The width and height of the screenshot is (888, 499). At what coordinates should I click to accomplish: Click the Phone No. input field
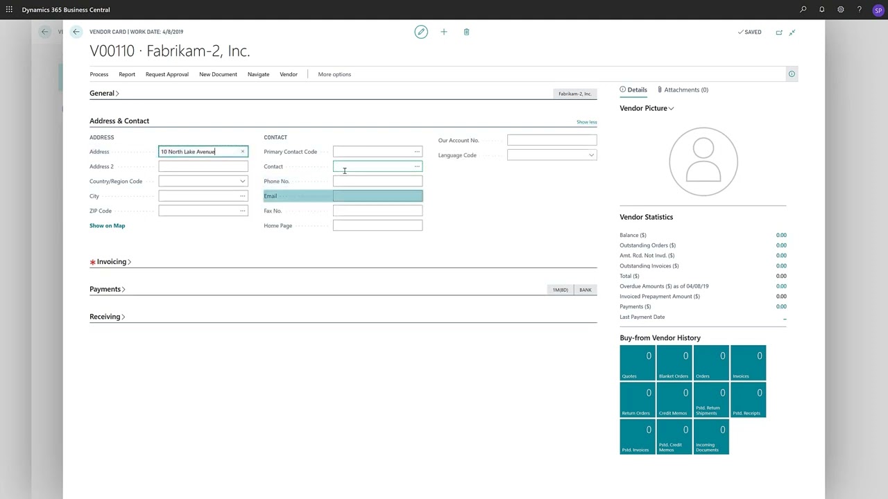tap(377, 182)
